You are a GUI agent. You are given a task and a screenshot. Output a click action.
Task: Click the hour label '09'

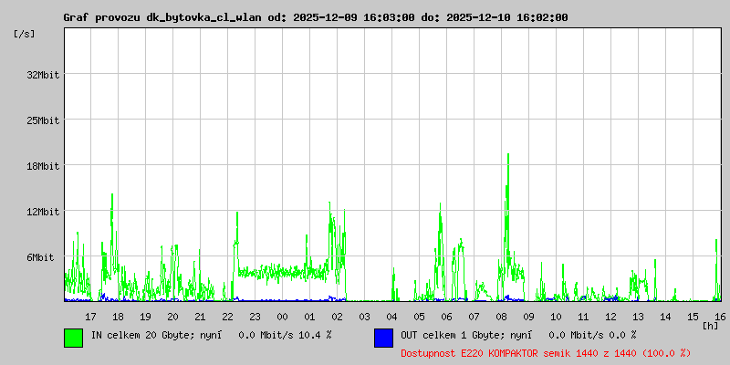point(529,317)
